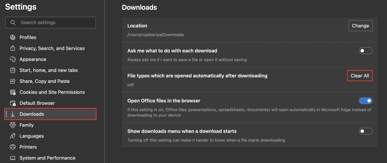387x163 pixels.
Task: Click the search magnifier icon
Action: 13,22
